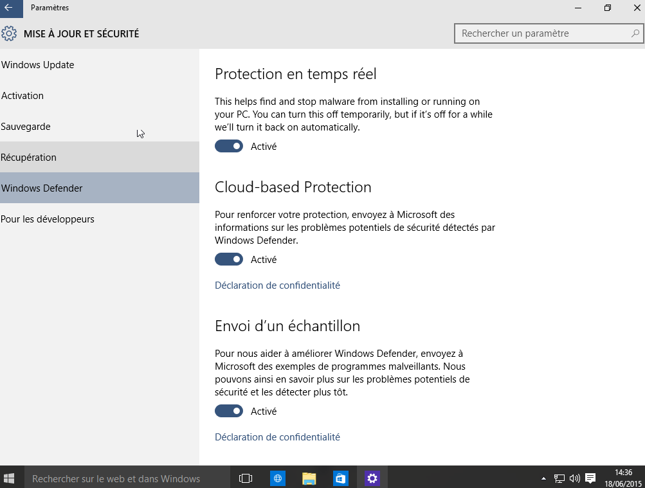Toggle off Envoi d'un échantillon
The image size is (645, 488).
pos(229,411)
